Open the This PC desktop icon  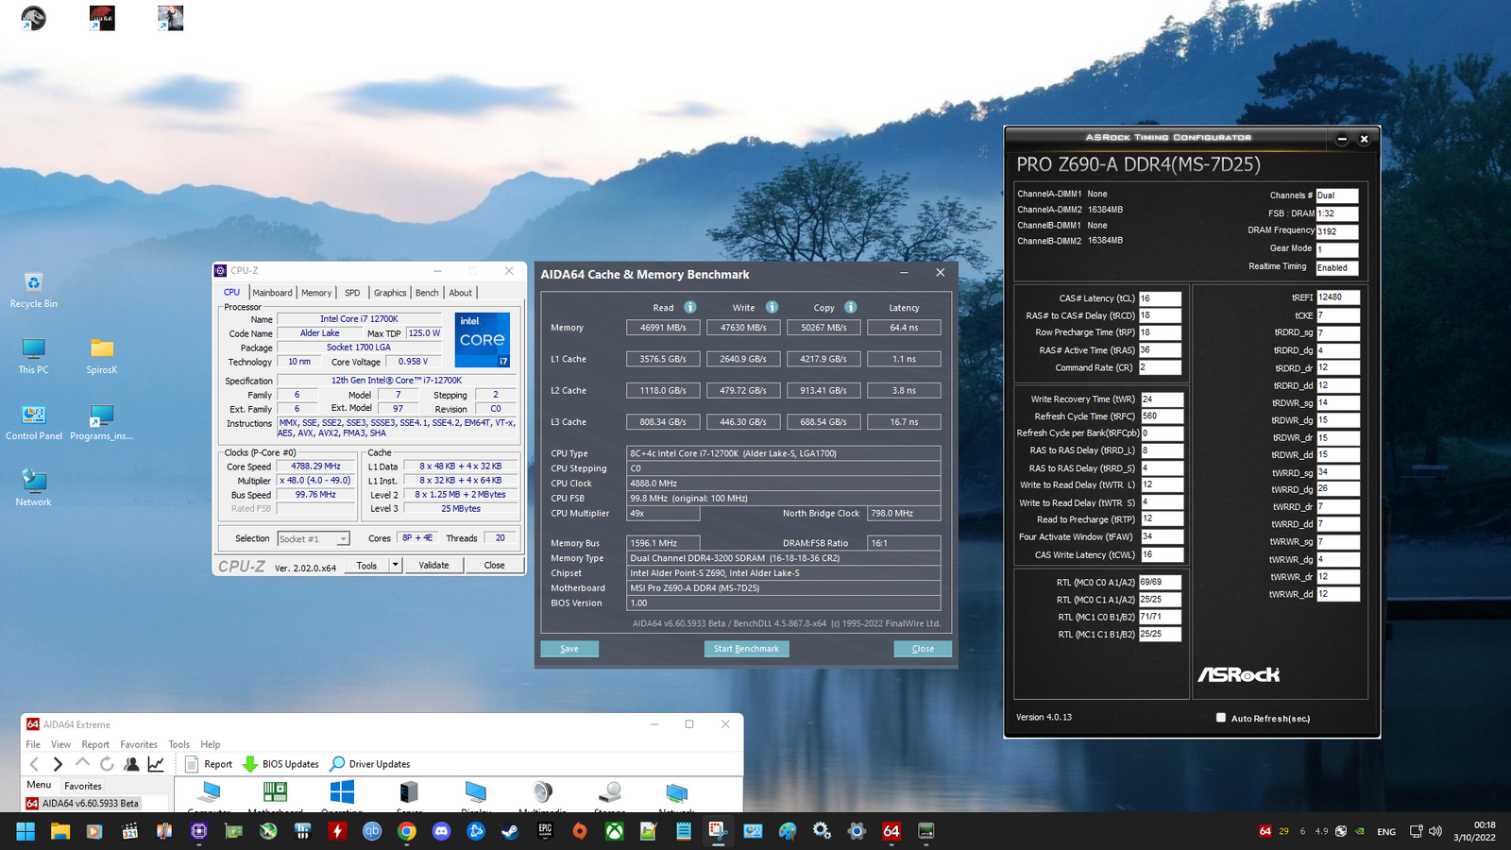(x=33, y=356)
